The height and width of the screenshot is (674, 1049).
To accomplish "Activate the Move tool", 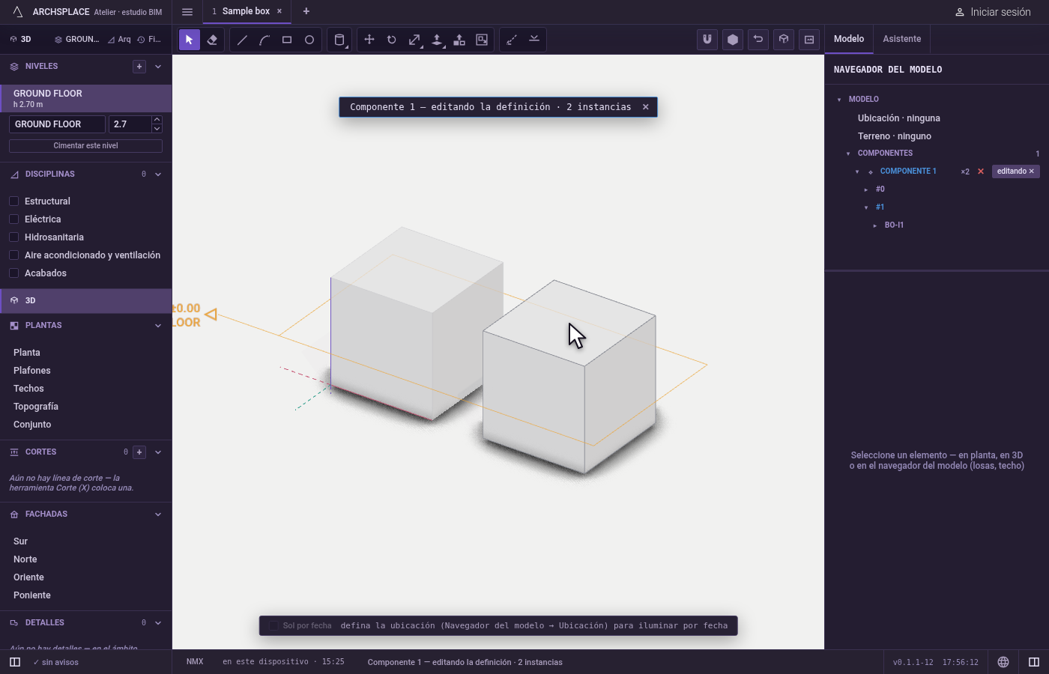I will pos(369,40).
